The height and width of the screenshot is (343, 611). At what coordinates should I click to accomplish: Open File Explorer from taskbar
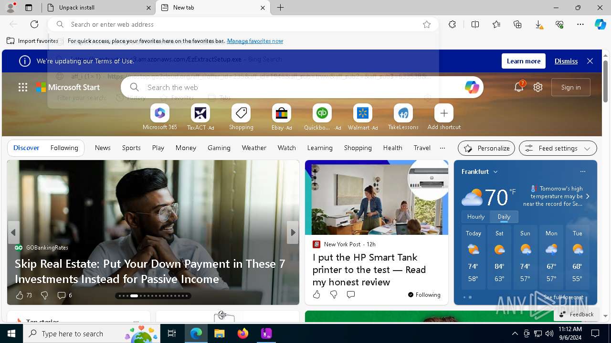click(x=219, y=333)
